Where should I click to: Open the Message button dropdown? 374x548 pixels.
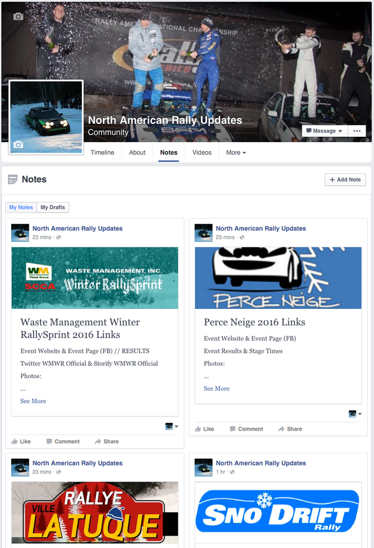(325, 131)
